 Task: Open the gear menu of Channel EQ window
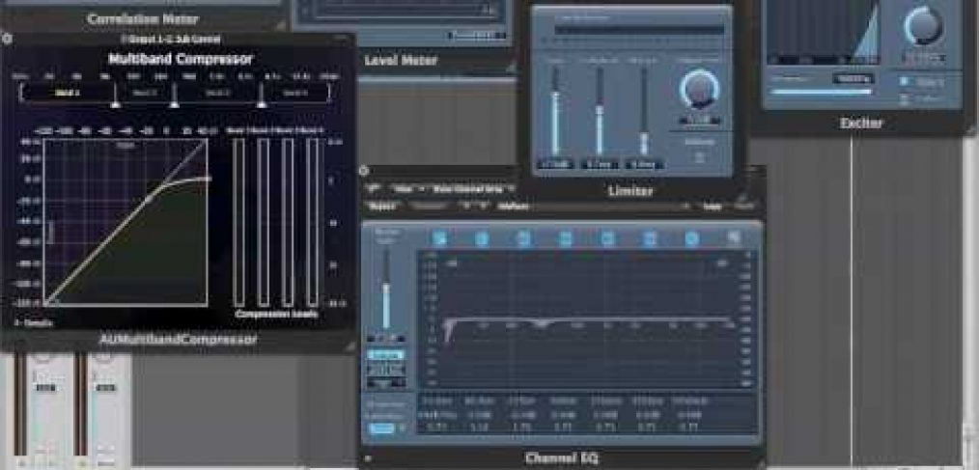click(365, 171)
